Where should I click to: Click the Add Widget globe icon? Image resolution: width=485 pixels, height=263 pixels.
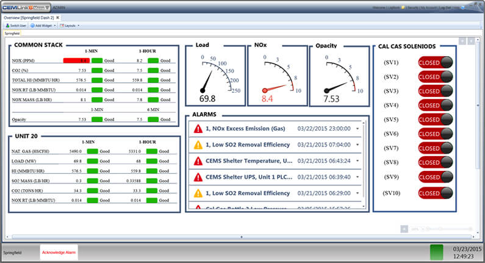point(32,26)
